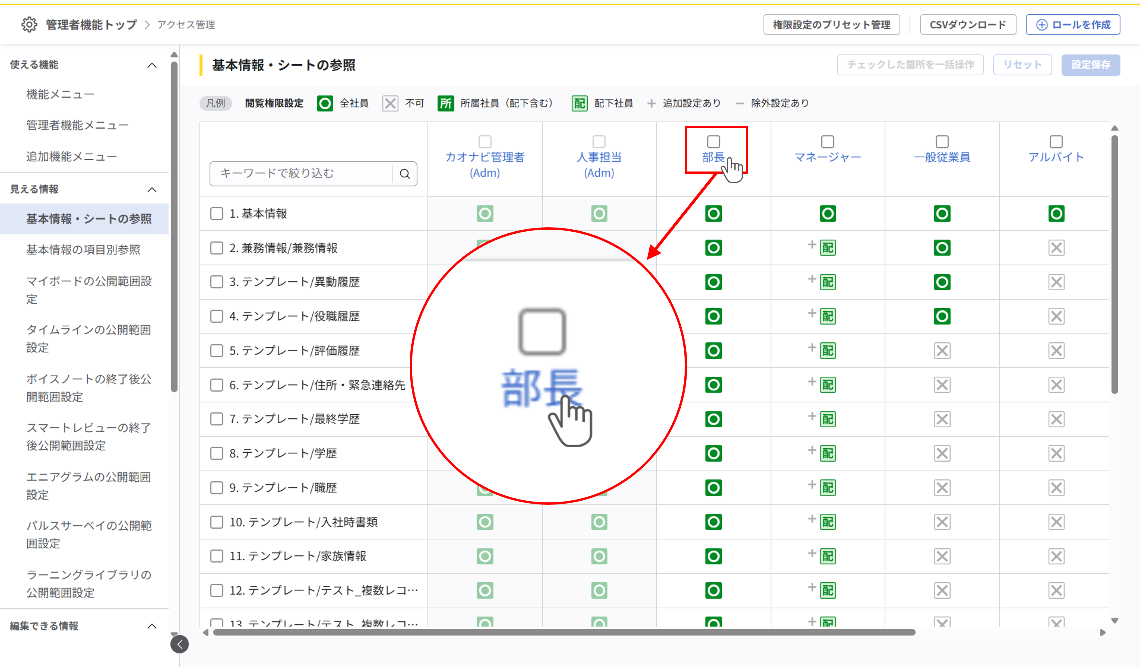Viewport: 1140px width, 667px height.
Task: Click the table scroll down arrow
Action: point(1115,621)
